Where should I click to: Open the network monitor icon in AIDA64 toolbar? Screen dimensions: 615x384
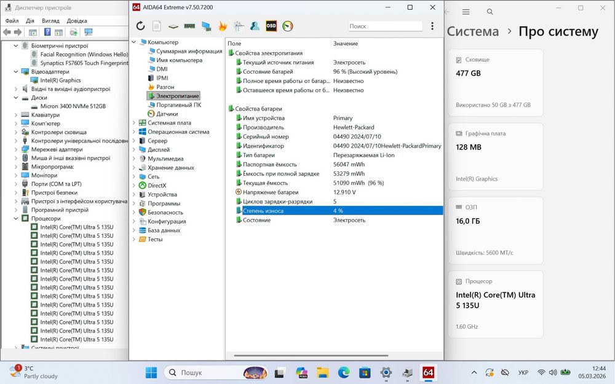206,26
